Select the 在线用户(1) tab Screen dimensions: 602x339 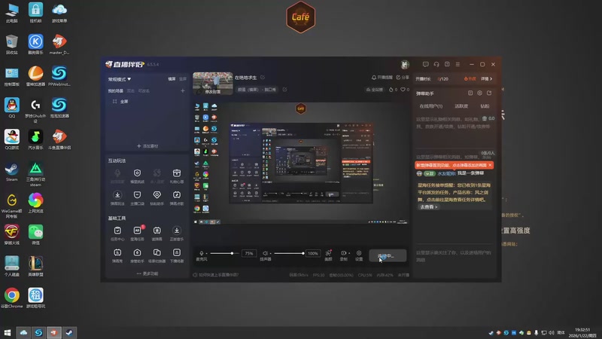click(430, 106)
